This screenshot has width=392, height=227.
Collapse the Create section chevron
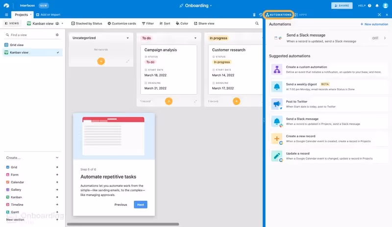(x=57, y=158)
